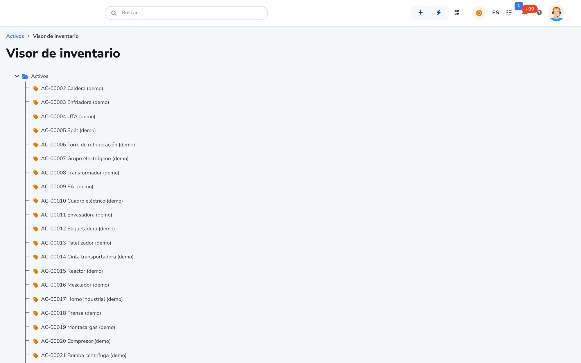Viewport: 581px width, 363px height.
Task: Select AC-00021 Bomba centrífuga (demo)
Action: (x=84, y=355)
